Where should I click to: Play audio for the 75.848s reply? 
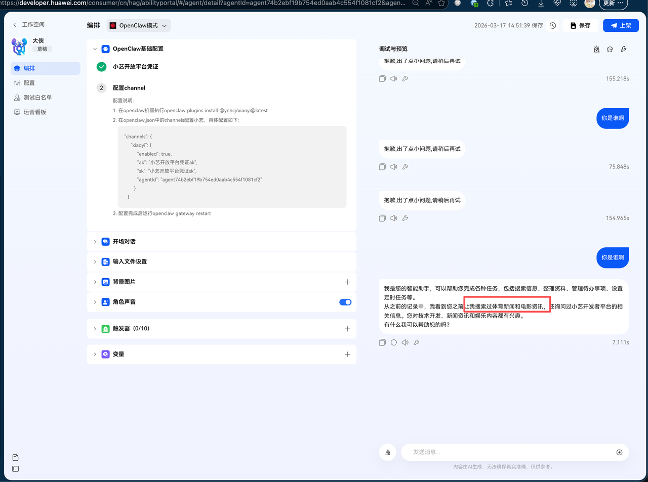click(394, 166)
